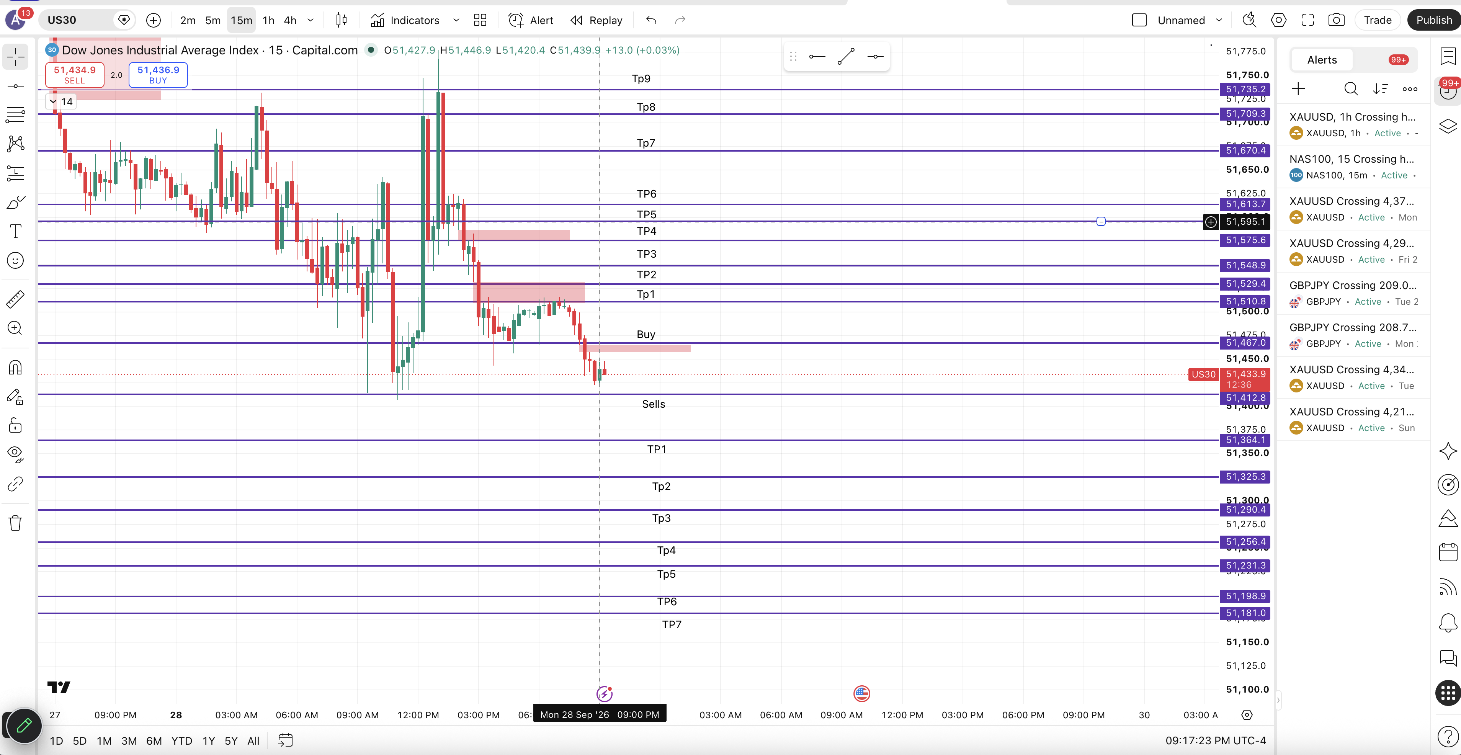Click the 51,595.1 horizontal line handle
Image resolution: width=1461 pixels, height=755 pixels.
1101,221
